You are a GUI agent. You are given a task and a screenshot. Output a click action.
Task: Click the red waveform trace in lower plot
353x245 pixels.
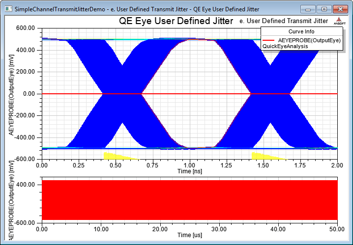pos(190,200)
